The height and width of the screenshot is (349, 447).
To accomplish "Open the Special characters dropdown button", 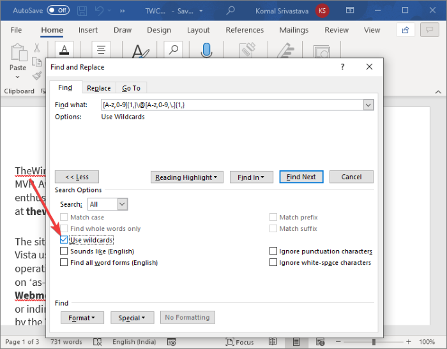I will (132, 318).
